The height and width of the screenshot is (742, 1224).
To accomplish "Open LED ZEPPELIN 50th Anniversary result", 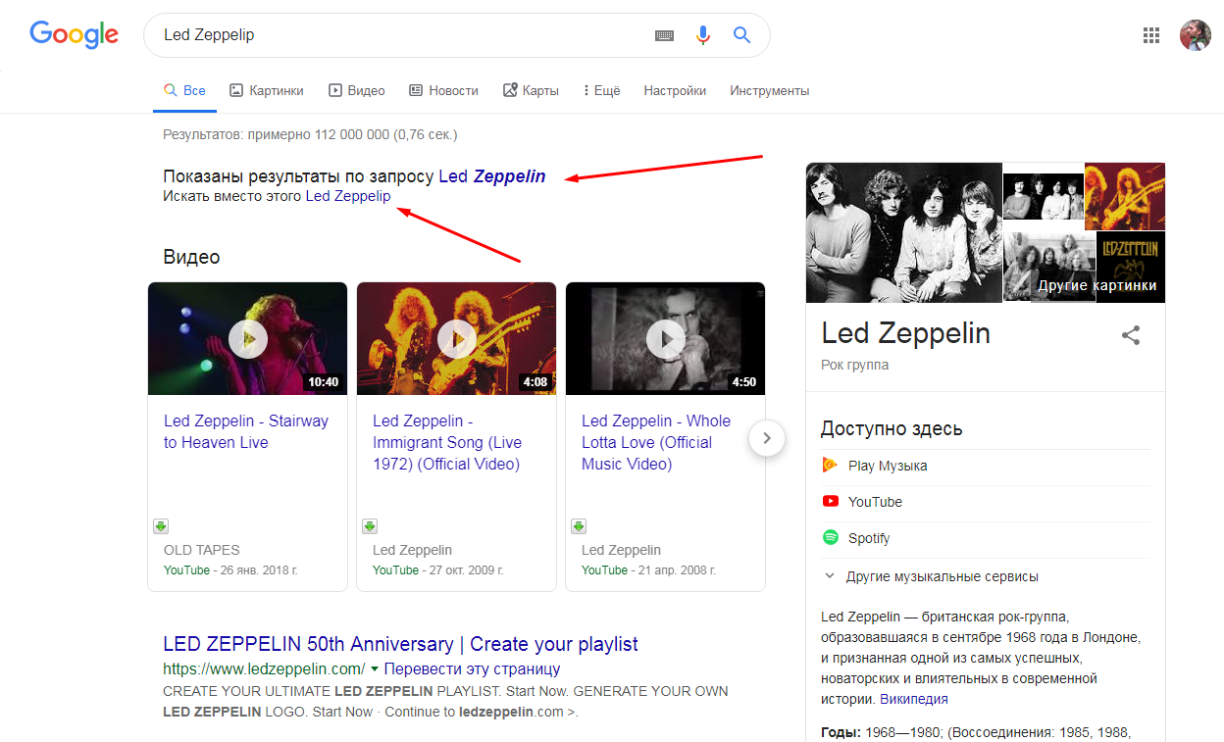I will click(x=400, y=644).
